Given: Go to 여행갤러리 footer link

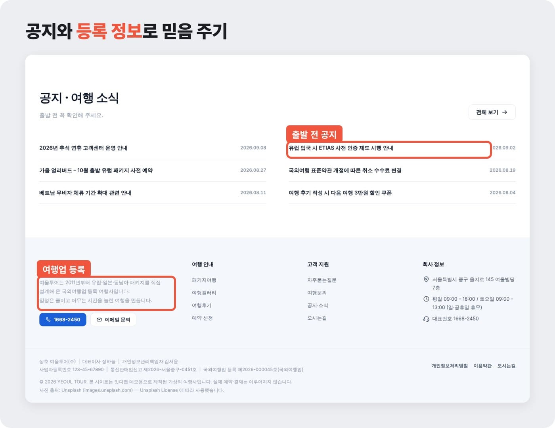Looking at the screenshot, I should (204, 293).
